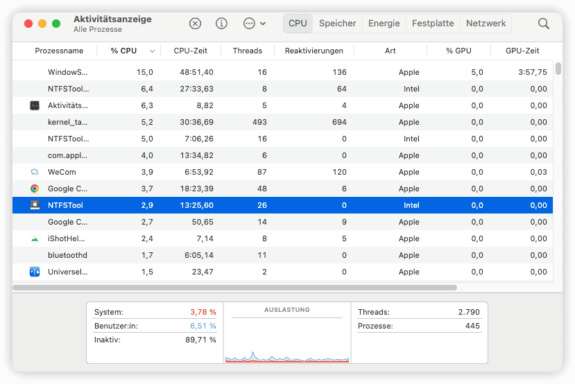Click CPU time value 48:51,40
Image resolution: width=575 pixels, height=384 pixels.
click(196, 72)
